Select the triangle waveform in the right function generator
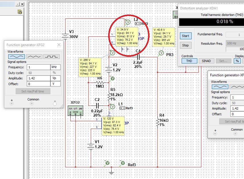The image size is (244, 179). pos(237,87)
